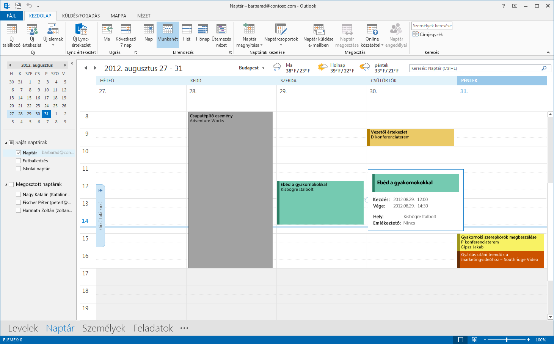This screenshot has height=344, width=554.
Task: Open the Naptárcsoportok dropdown
Action: pyautogui.click(x=281, y=35)
